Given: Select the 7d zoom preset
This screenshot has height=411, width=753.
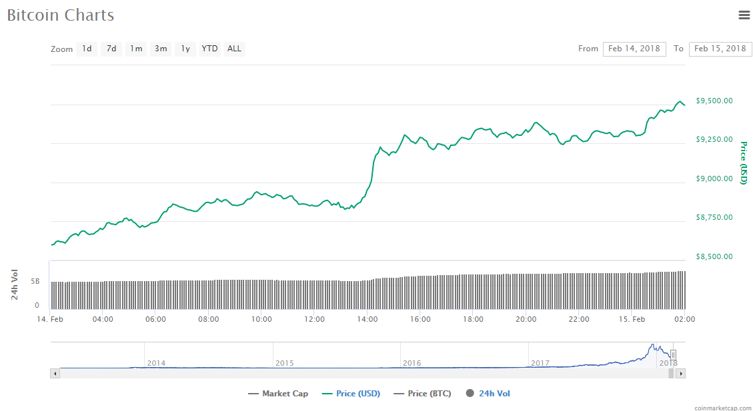Looking at the screenshot, I should pyautogui.click(x=111, y=49).
